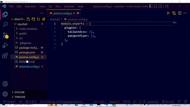Open the Run menu
This screenshot has width=190, height=107.
coord(58,6)
